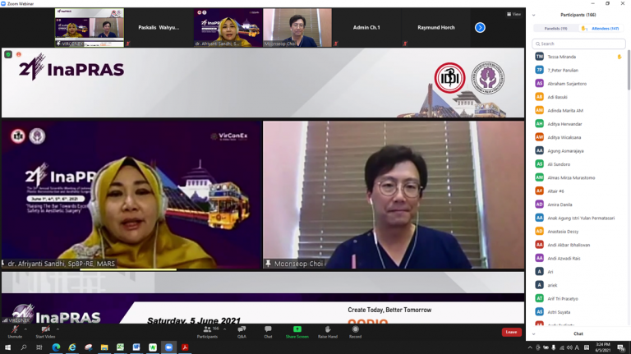Click the green encryption shield icon
Viewport: 631px width, 354px height.
(x=8, y=54)
